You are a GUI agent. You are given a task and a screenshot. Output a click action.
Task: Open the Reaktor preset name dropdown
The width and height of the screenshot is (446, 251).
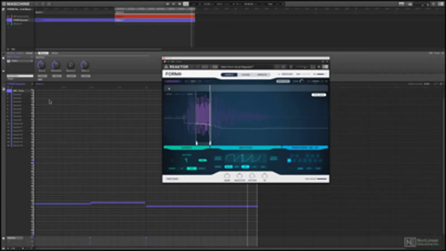(x=237, y=67)
